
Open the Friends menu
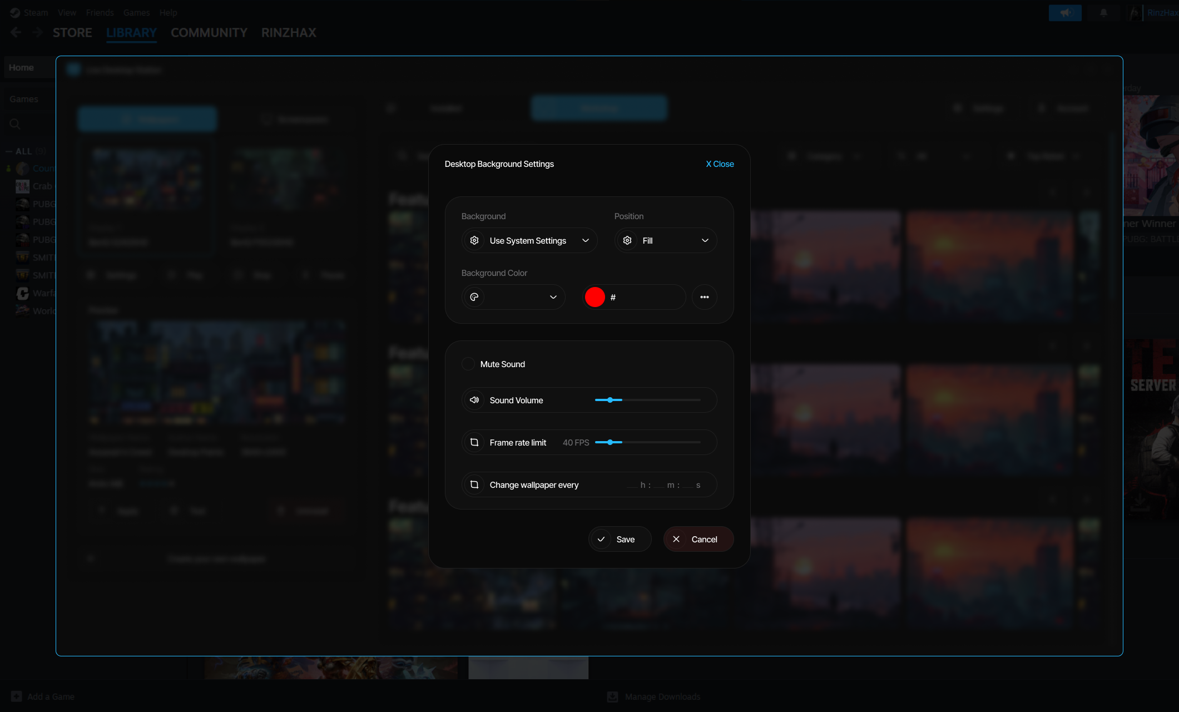(100, 12)
